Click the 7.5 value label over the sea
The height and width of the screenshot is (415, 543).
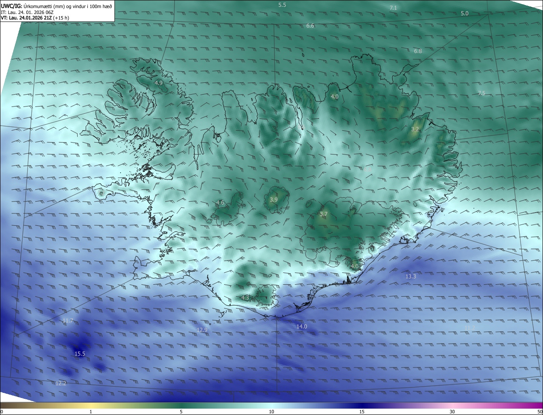click(x=481, y=93)
